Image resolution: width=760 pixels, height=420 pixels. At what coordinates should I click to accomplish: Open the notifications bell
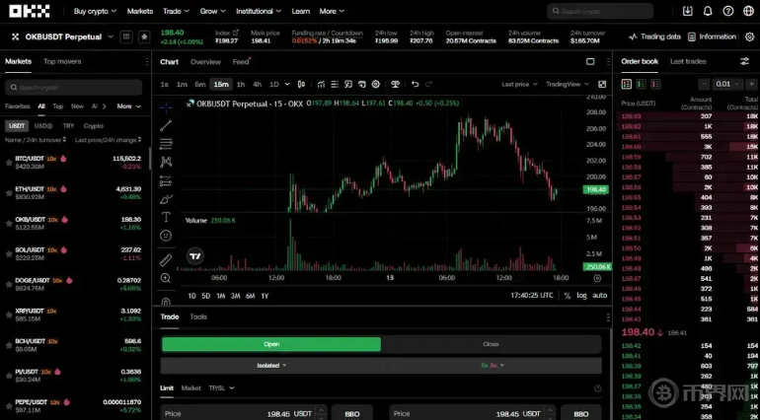coord(708,11)
